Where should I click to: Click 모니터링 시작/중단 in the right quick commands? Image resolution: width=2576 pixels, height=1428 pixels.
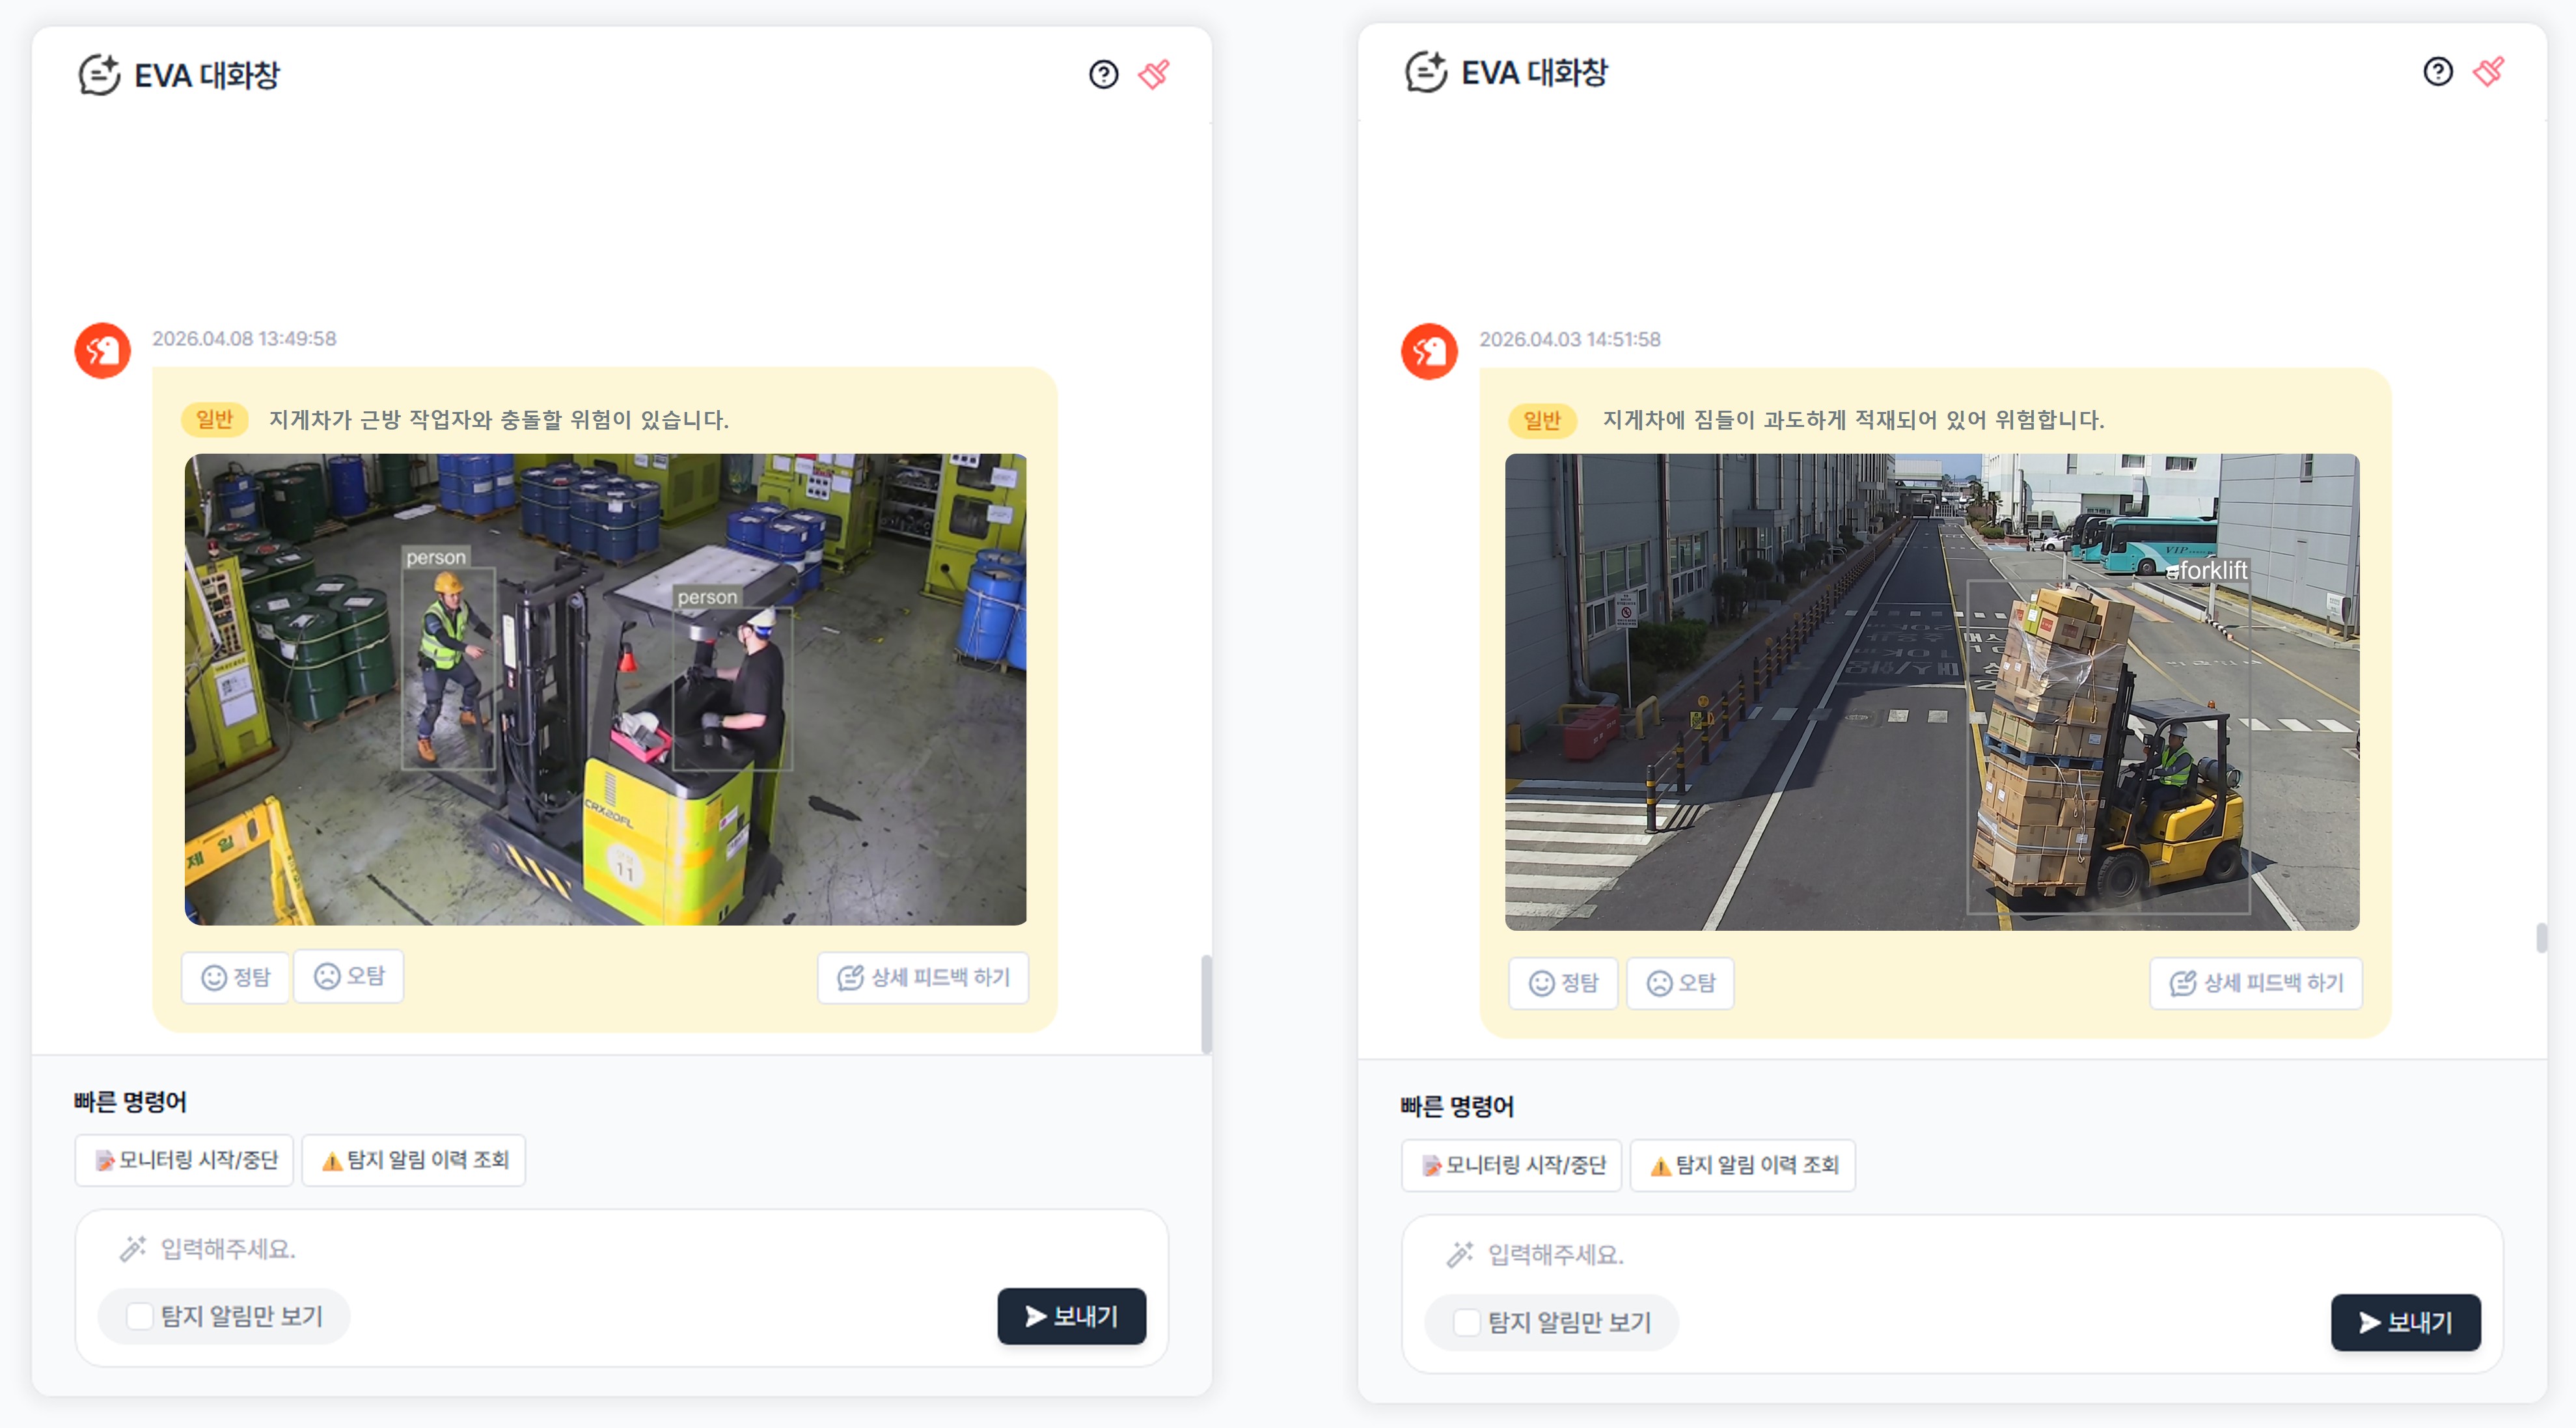[1511, 1164]
